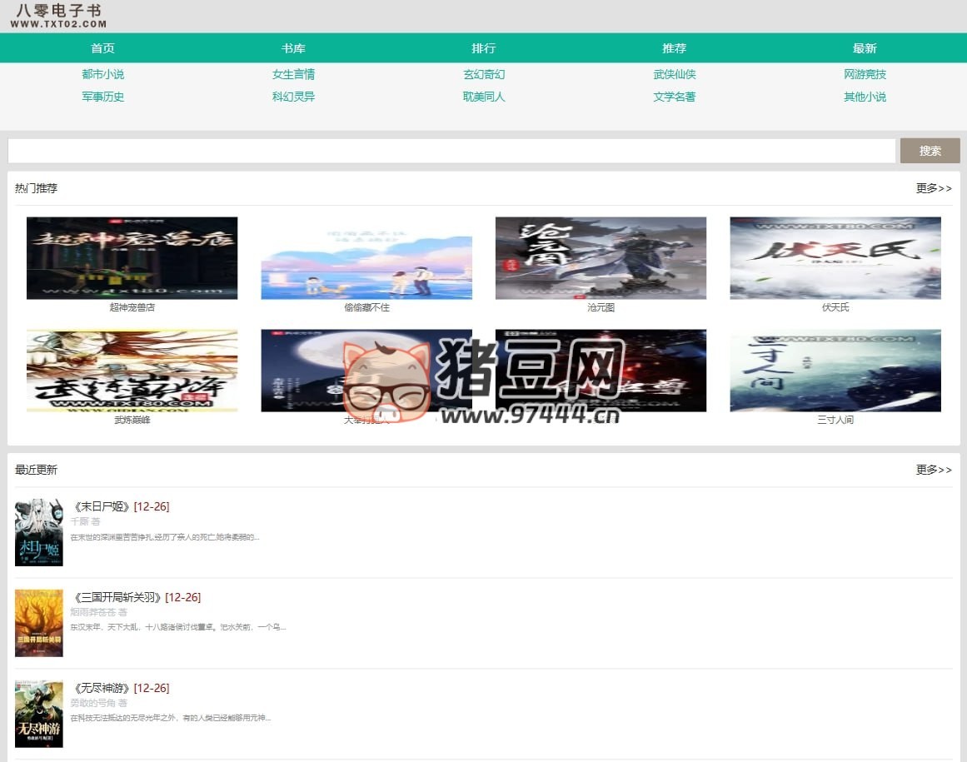The width and height of the screenshot is (967, 762).
Task: Select the 推荐 navigation tab
Action: coord(675,48)
